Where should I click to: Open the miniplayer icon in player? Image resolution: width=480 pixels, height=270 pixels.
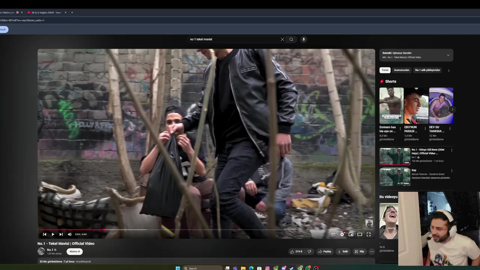point(351,234)
